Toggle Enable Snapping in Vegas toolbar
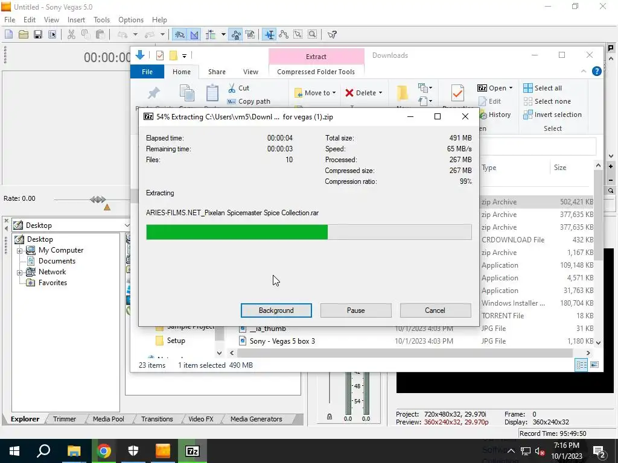618x463 pixels. point(180,34)
